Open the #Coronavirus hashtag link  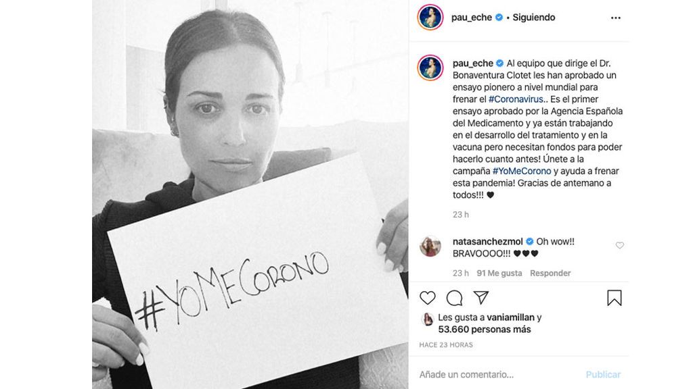516,99
